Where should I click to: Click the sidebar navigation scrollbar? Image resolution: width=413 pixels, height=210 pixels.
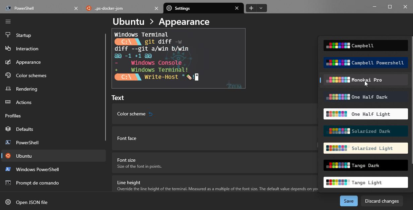point(106,87)
